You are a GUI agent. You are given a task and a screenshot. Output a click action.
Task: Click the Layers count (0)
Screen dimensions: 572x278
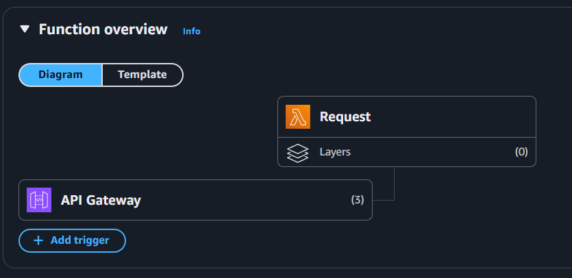coord(521,152)
